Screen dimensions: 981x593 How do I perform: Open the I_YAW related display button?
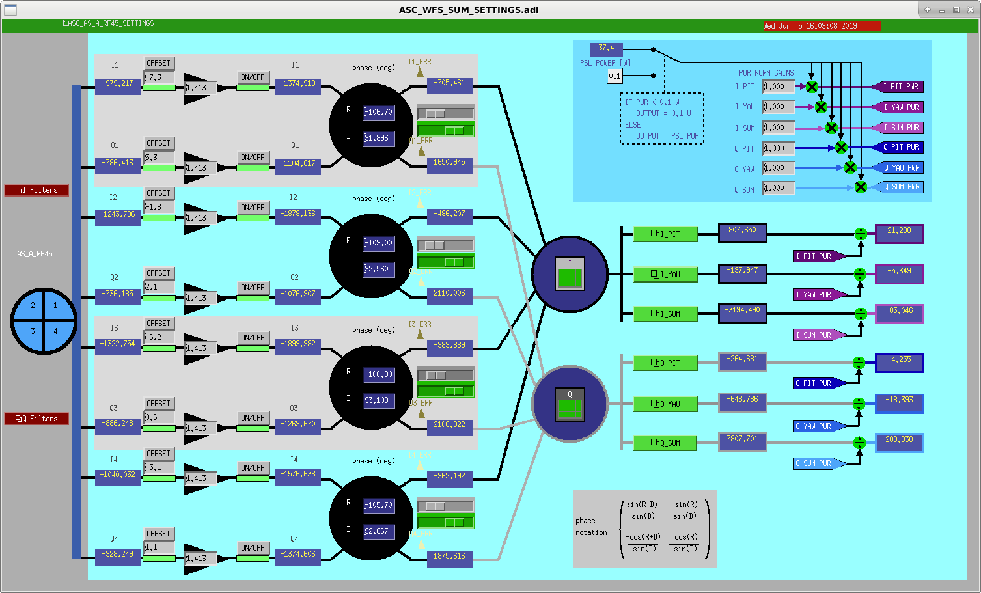click(x=665, y=275)
